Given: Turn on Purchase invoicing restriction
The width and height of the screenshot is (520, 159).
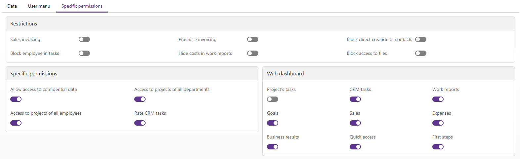Looking at the screenshot, I should click(253, 39).
